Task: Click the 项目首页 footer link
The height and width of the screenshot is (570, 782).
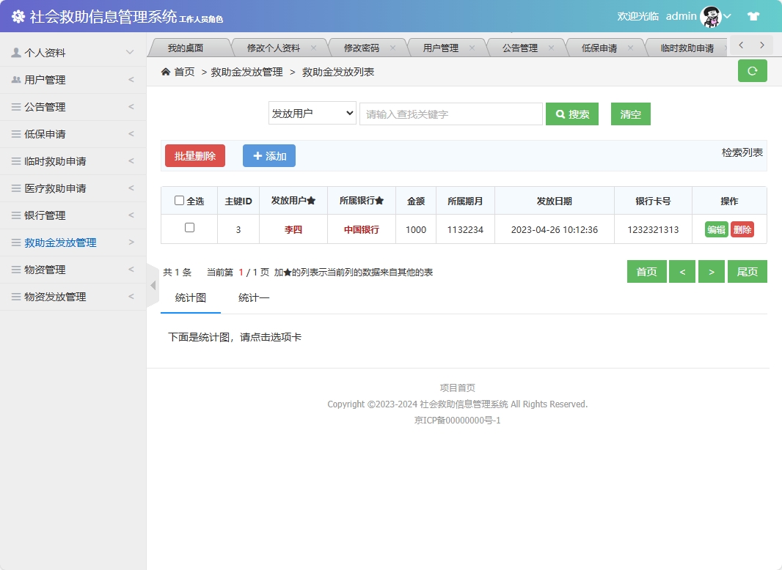Action: [x=456, y=388]
